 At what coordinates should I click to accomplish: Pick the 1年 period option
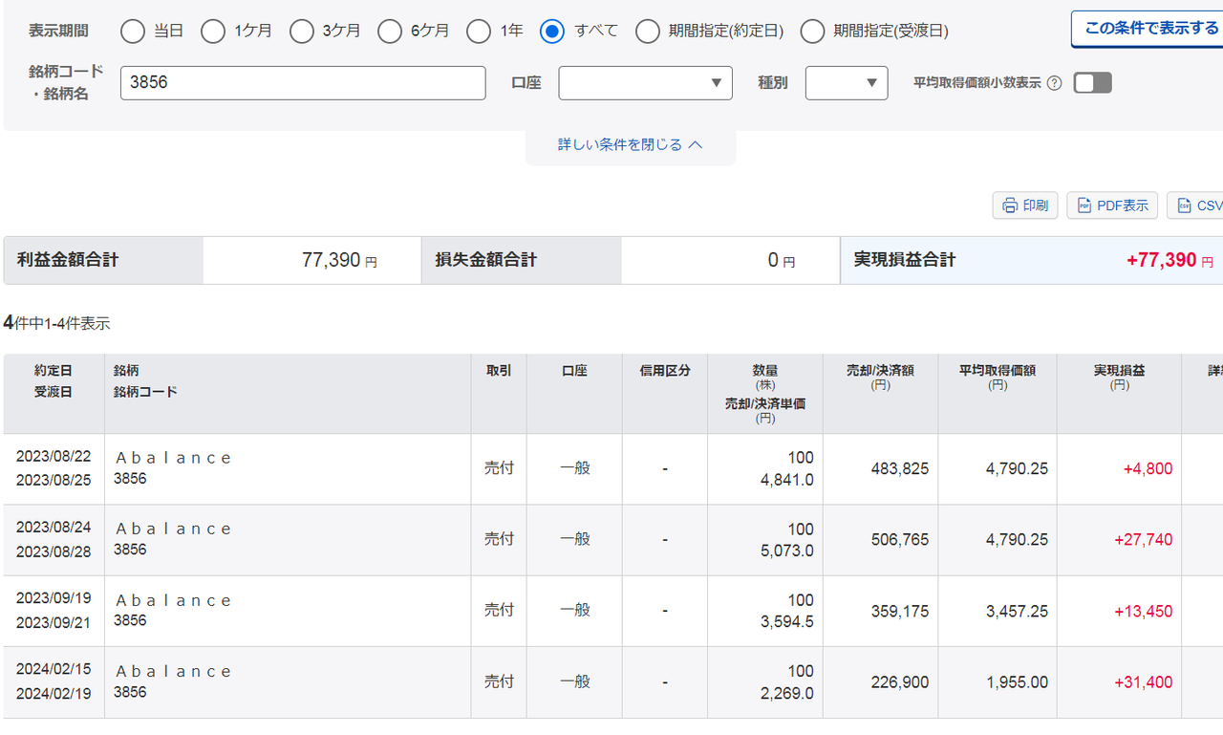tap(479, 32)
